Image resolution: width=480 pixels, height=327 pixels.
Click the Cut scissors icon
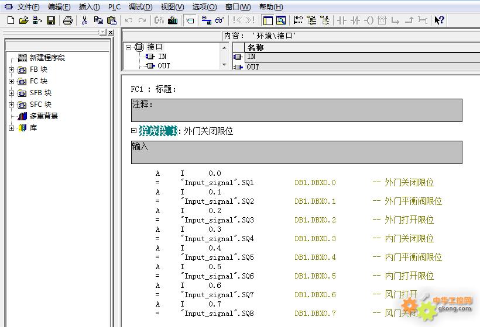[x=84, y=20]
